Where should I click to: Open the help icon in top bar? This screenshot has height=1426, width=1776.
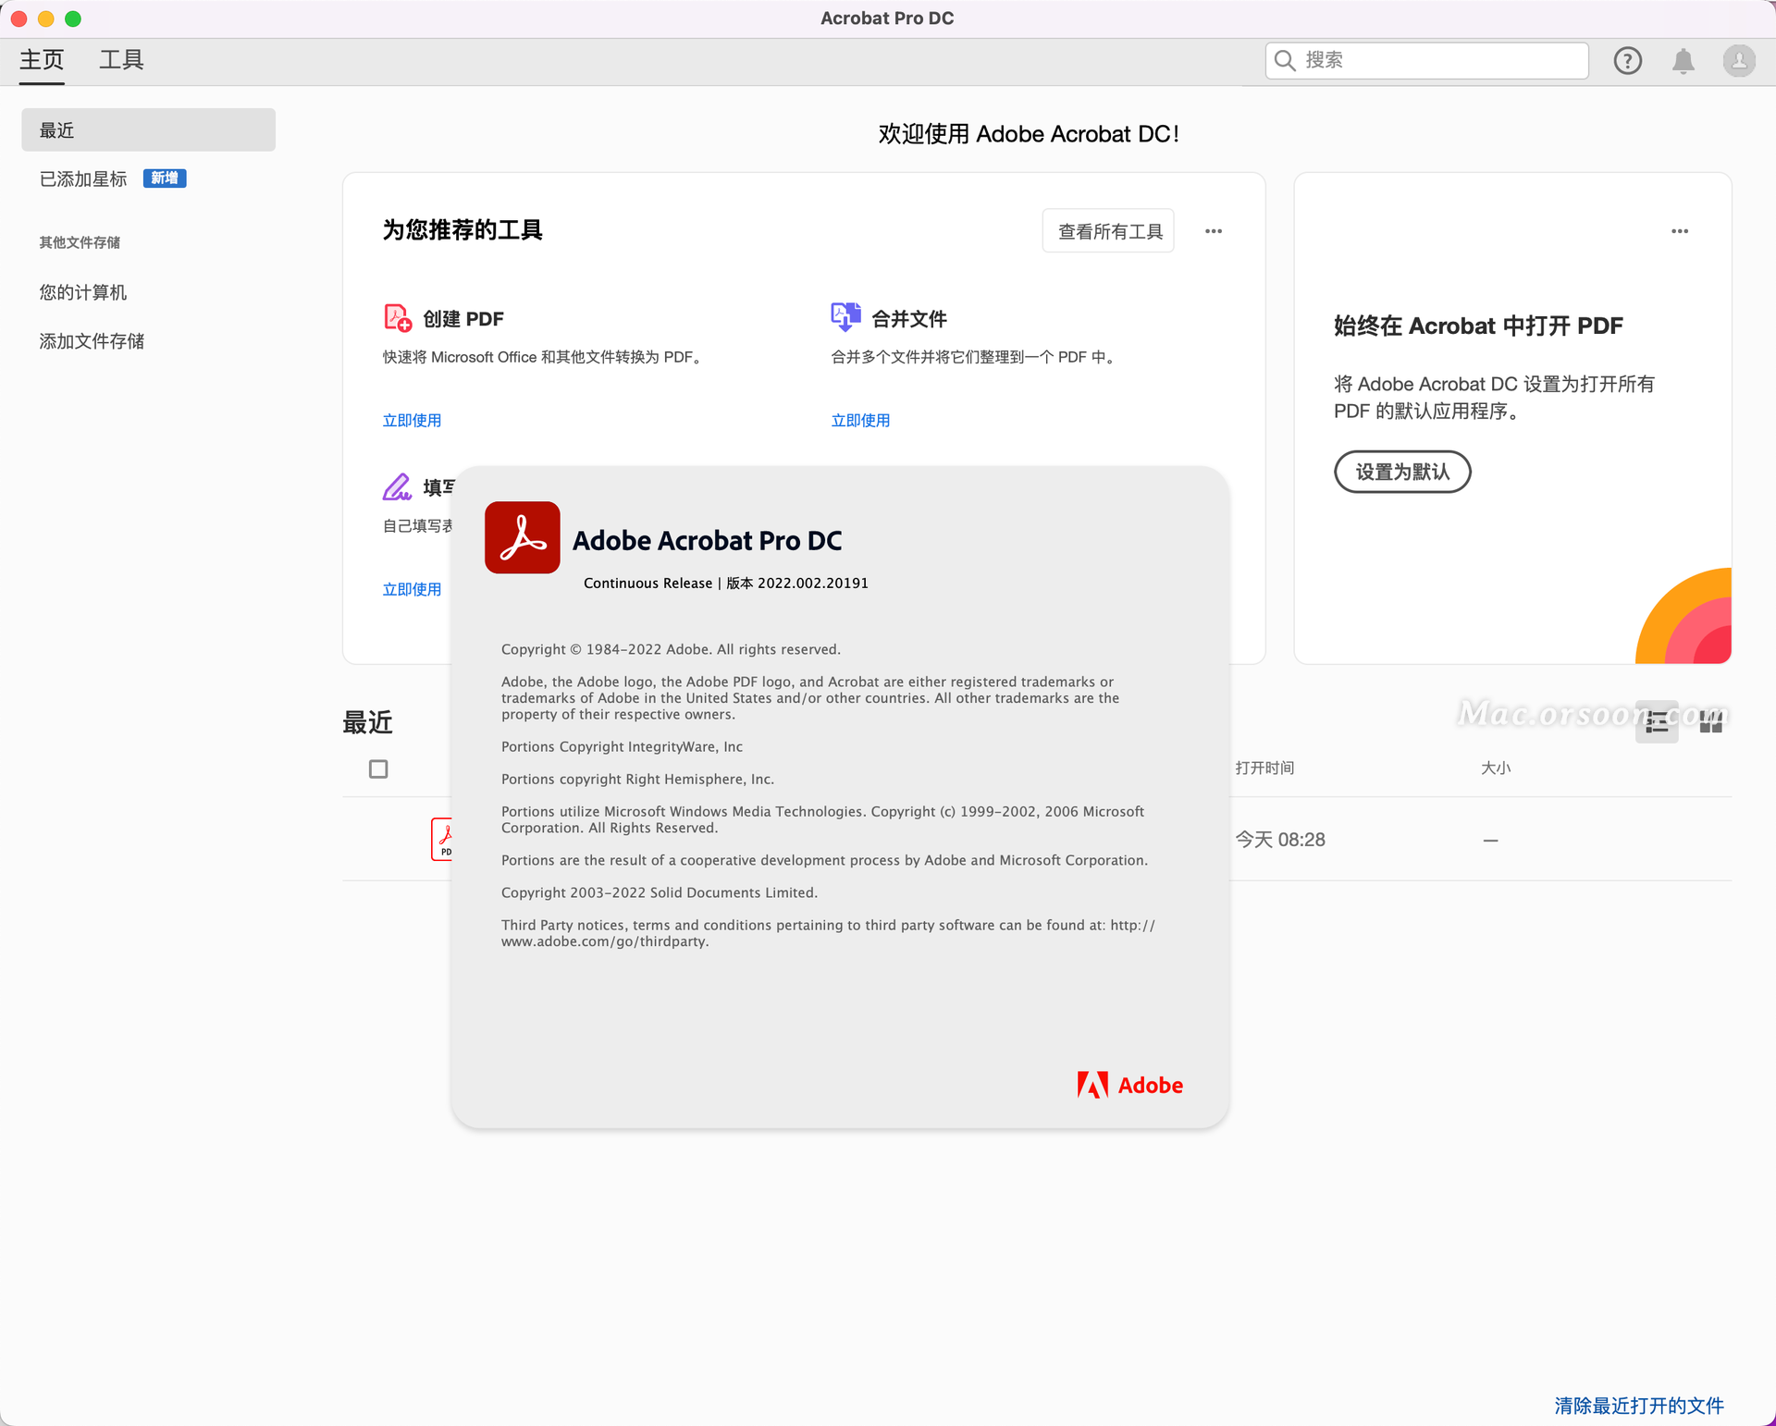[x=1627, y=60]
